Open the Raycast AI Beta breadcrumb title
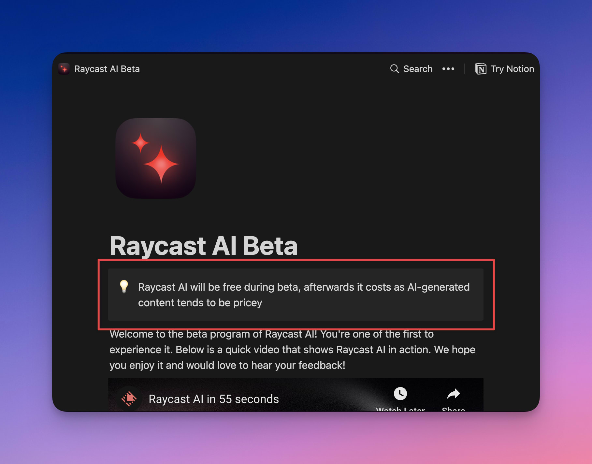Screen dimensions: 592x464 [x=107, y=69]
